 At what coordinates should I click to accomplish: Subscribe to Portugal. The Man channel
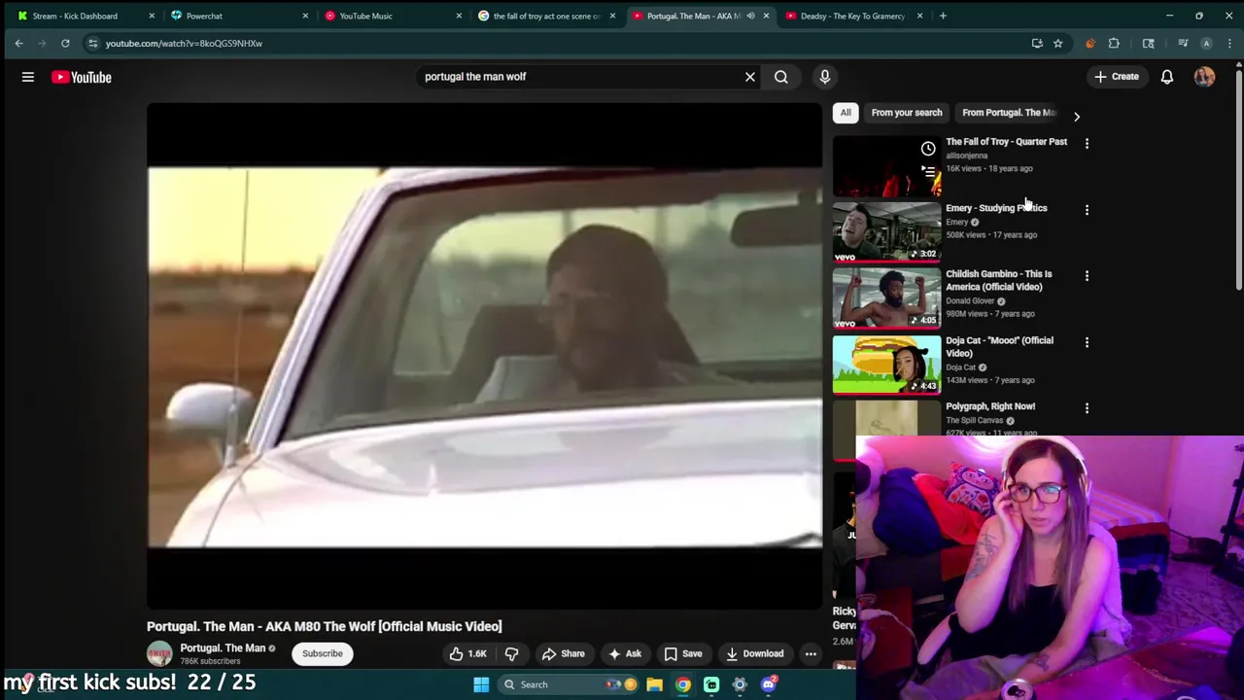click(x=322, y=653)
